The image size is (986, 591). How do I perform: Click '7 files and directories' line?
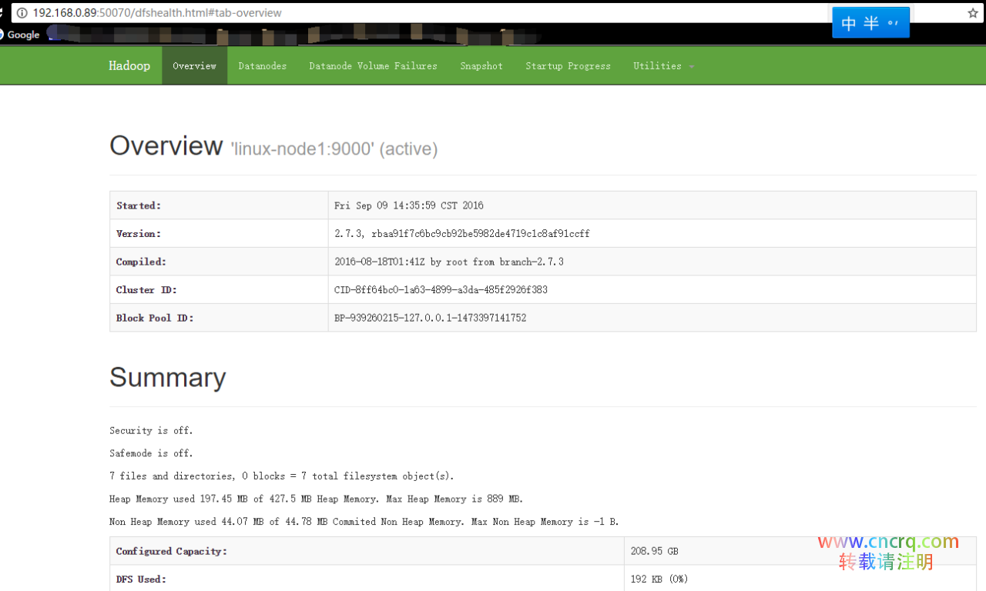[282, 476]
